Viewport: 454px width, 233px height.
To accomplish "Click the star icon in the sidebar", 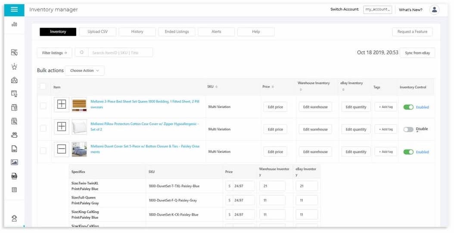I will click(14, 66).
